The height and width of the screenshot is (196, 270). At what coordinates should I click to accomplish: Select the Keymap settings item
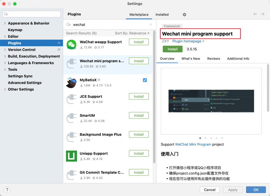15,30
